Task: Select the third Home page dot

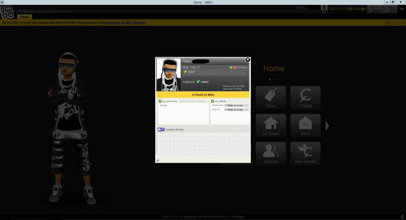Action: pos(277,80)
